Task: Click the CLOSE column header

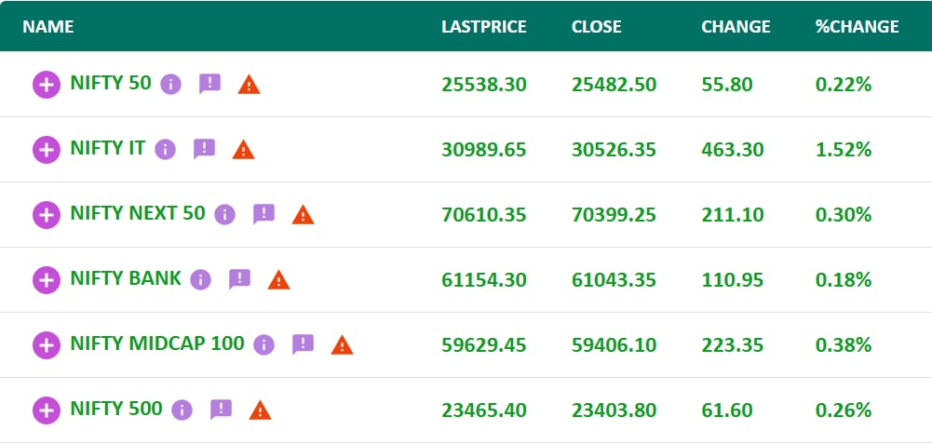Action: (596, 27)
